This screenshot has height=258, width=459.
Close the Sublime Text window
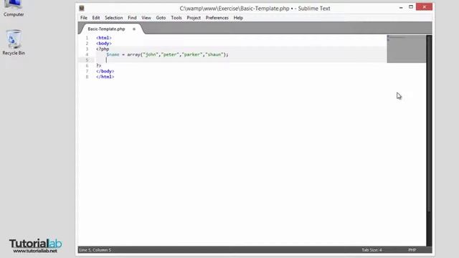coord(424,6)
